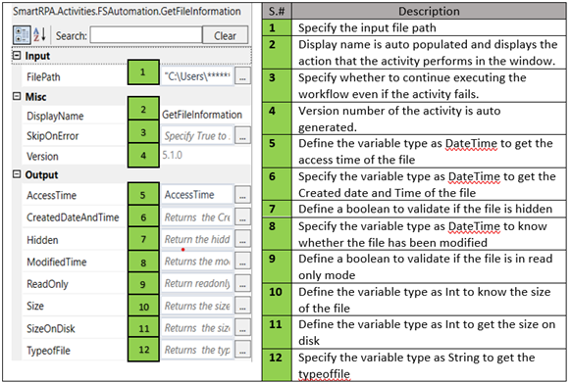Click the Hidden value field
The height and width of the screenshot is (383, 571).
pyautogui.click(x=197, y=239)
